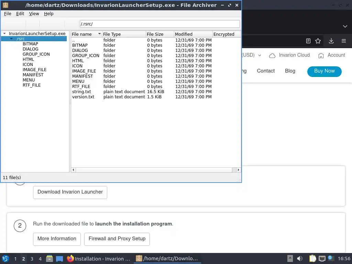Image resolution: width=352 pixels, height=264 pixels.
Task: Select the /home/dartz/Downlo... archive taskbar entry
Action: (167, 258)
